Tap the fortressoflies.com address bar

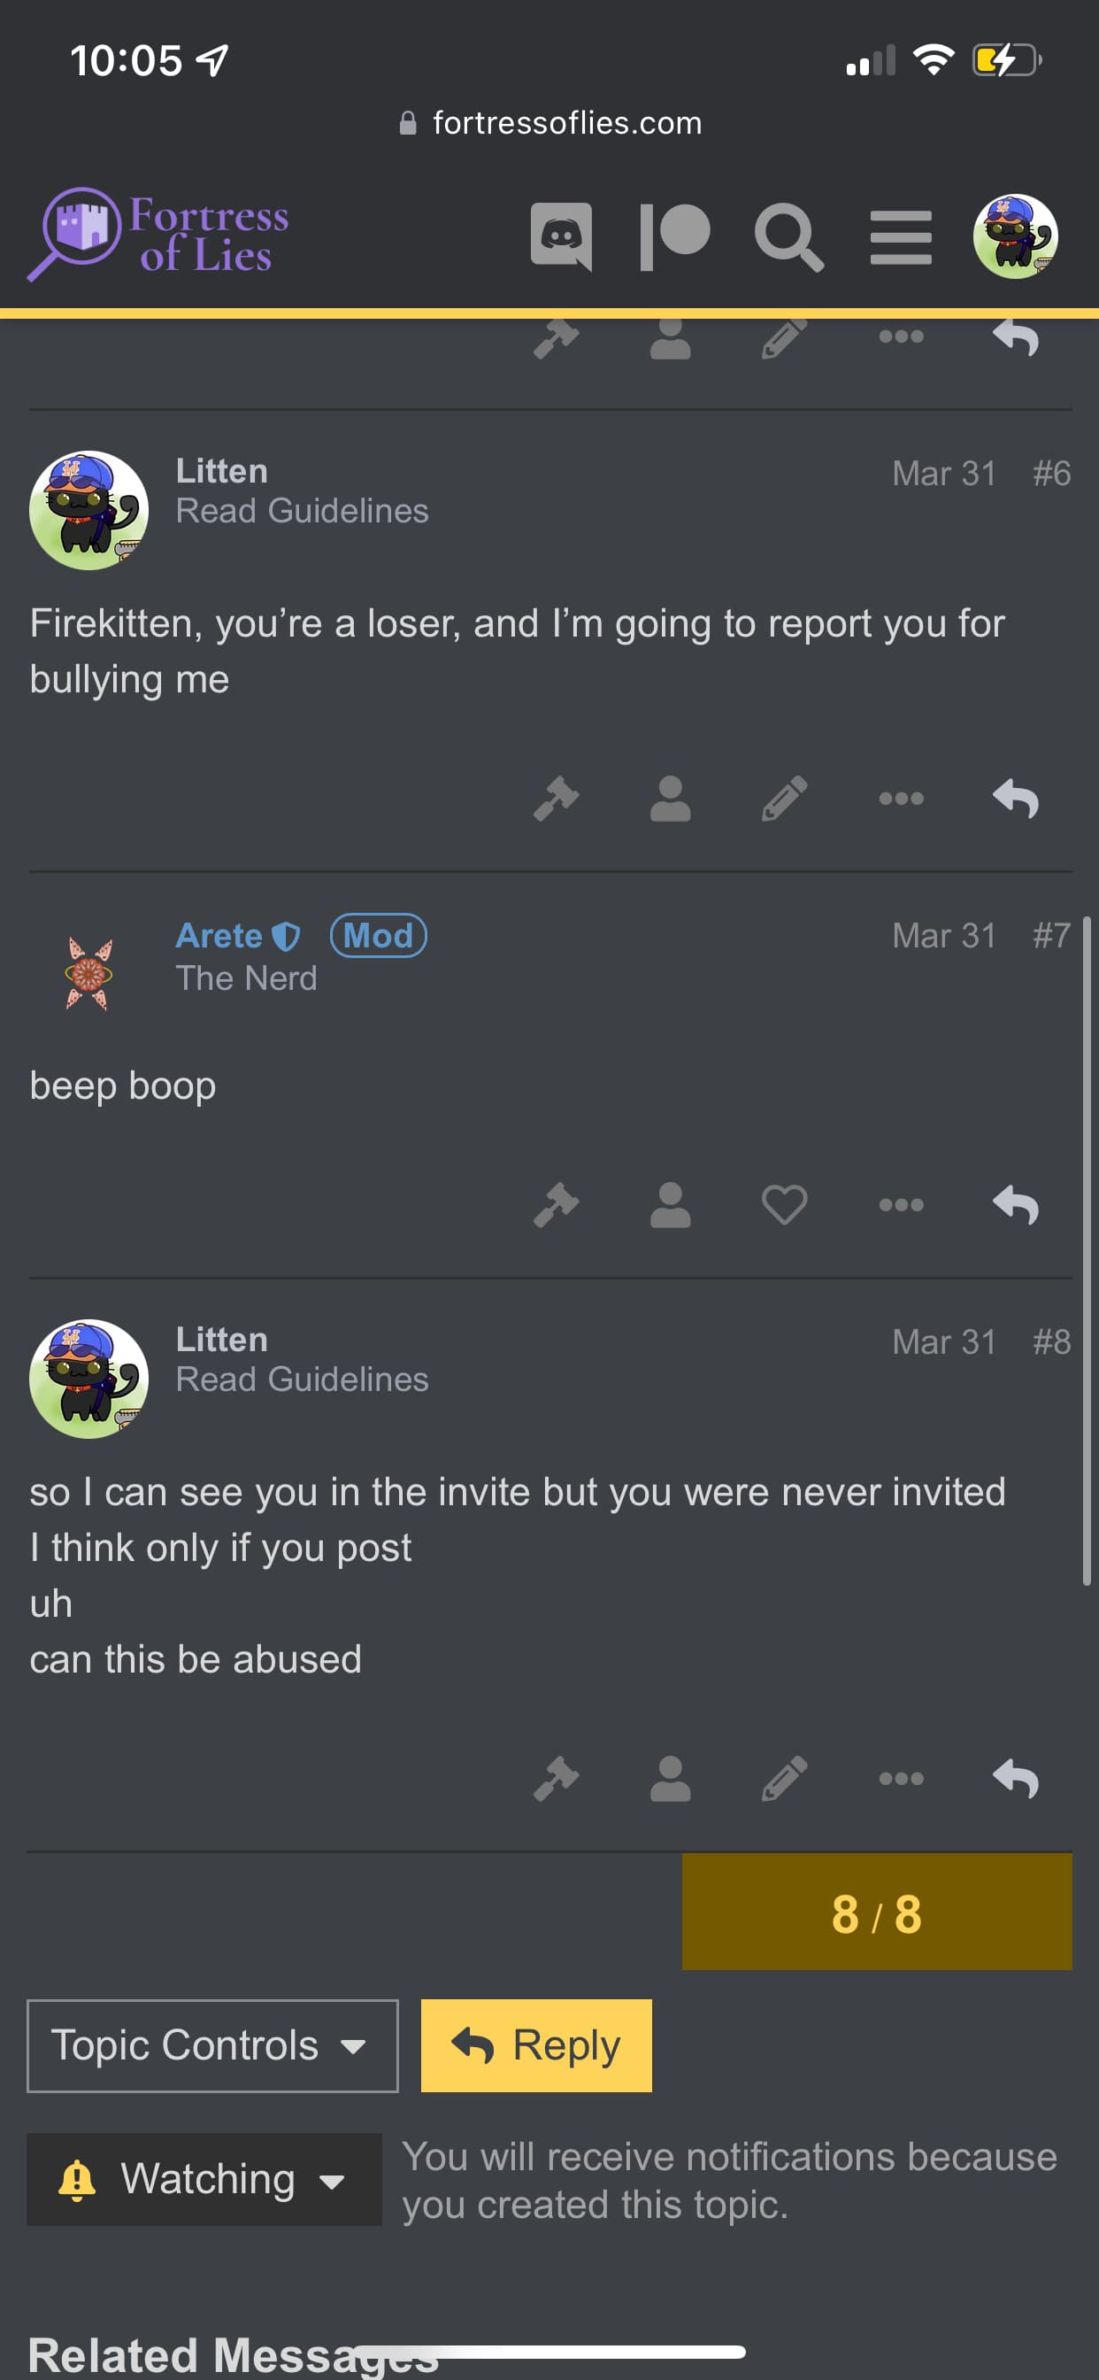pos(550,123)
